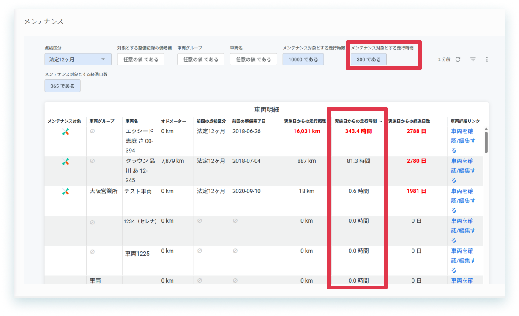Select the 343.4 時間 cell
Screen dimensions: 519x316
(x=358, y=131)
